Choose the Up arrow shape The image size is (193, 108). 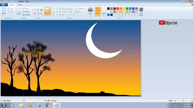click(71, 12)
